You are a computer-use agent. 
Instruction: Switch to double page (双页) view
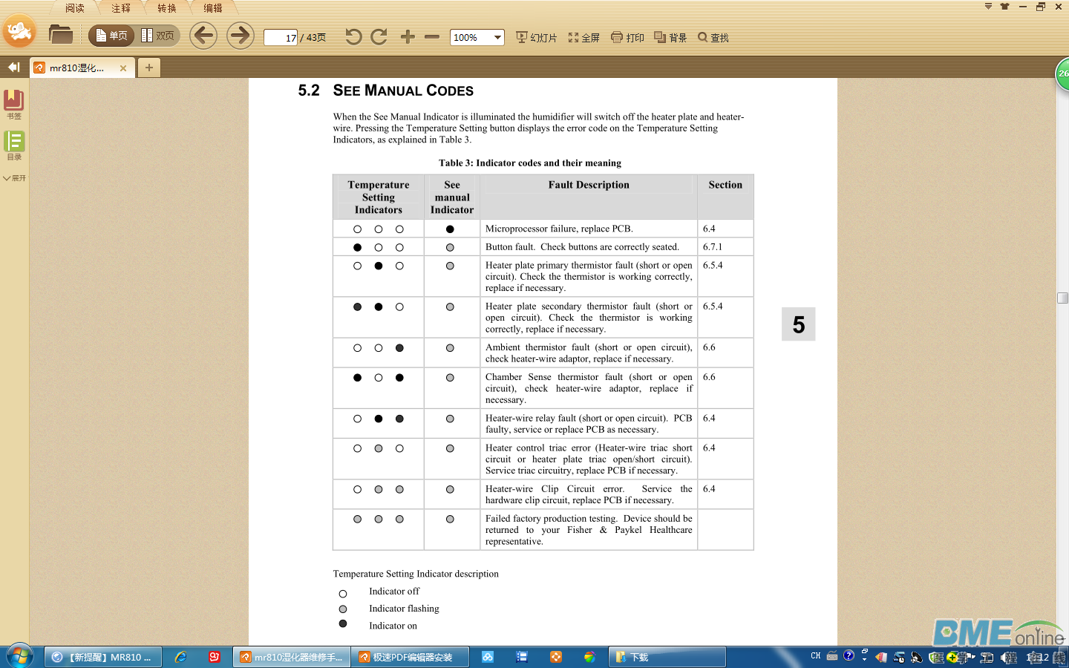click(158, 36)
